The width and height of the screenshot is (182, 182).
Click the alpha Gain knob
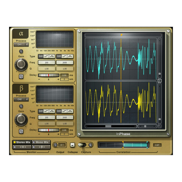pos(21,64)
